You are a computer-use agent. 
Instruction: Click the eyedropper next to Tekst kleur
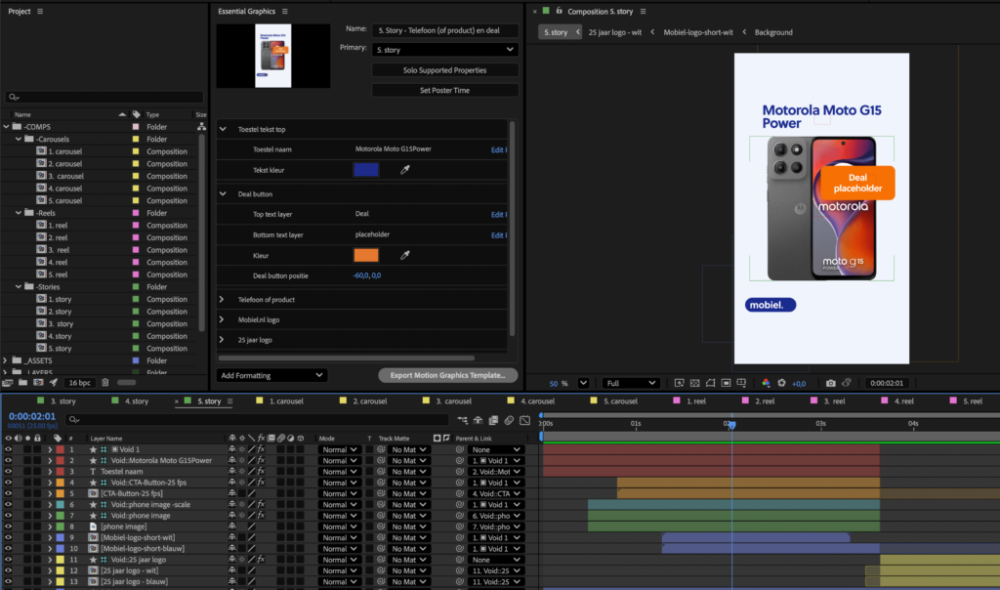pos(403,170)
